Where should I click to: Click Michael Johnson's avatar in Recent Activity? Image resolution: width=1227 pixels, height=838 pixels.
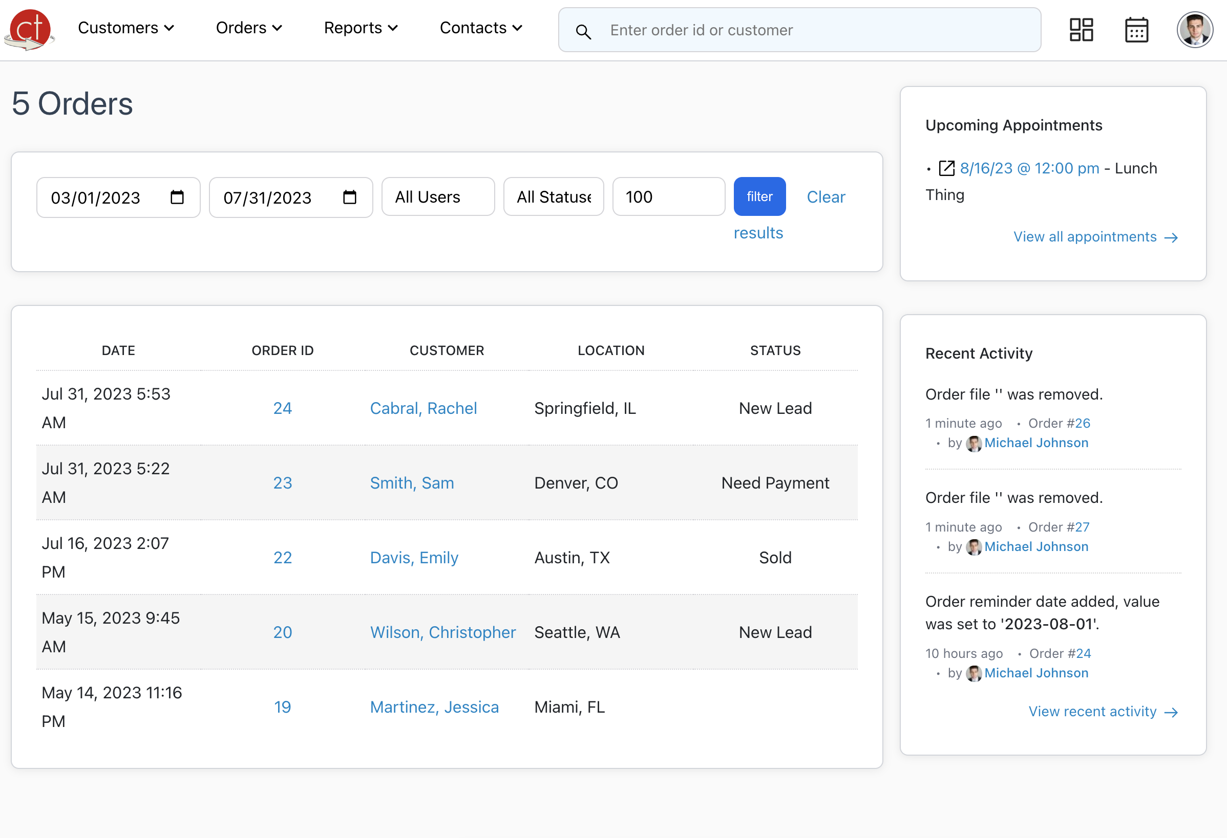pos(974,443)
